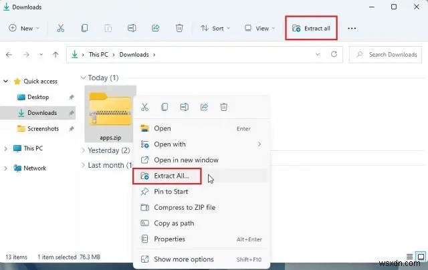Click Show more options
The width and height of the screenshot is (428, 270).
point(201,259)
